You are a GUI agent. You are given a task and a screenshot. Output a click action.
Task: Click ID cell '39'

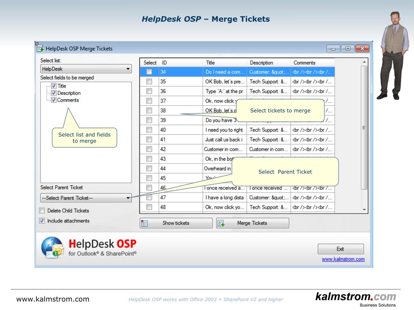[181, 120]
